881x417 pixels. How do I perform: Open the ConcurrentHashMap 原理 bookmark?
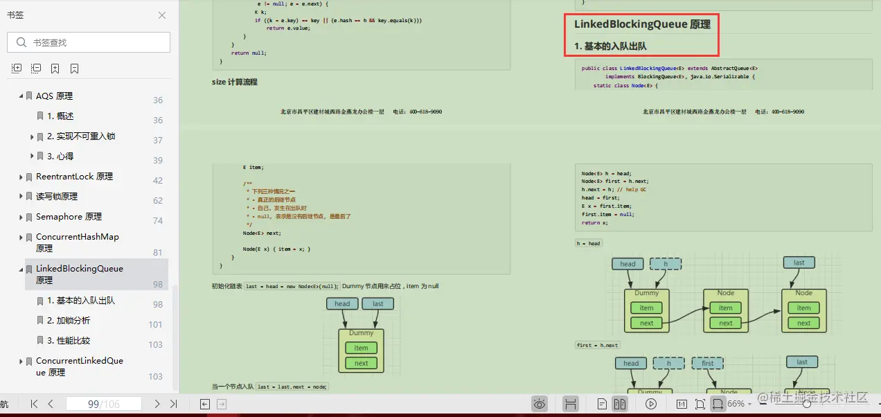point(78,242)
